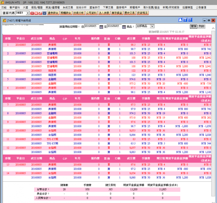Open the 期權帳戶 menu

(x=135, y=8)
